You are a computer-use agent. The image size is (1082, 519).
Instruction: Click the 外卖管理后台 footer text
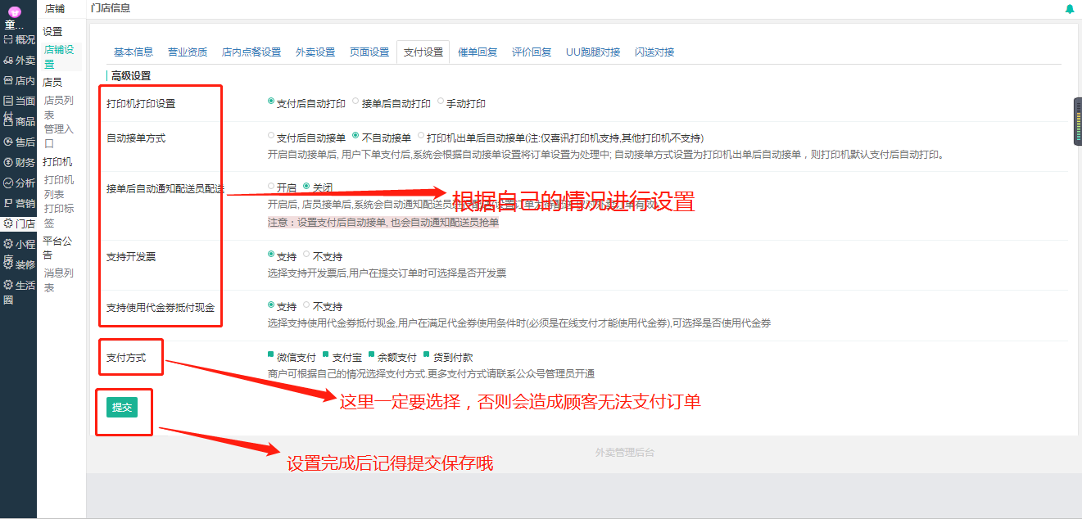pyautogui.click(x=625, y=452)
